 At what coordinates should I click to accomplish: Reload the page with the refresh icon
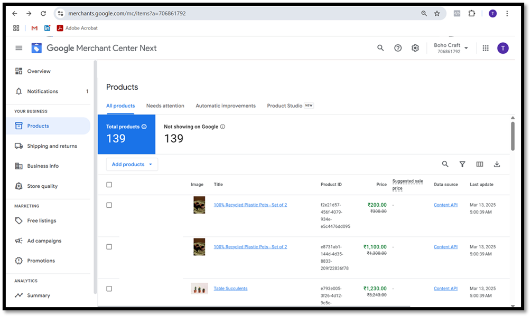(x=43, y=14)
